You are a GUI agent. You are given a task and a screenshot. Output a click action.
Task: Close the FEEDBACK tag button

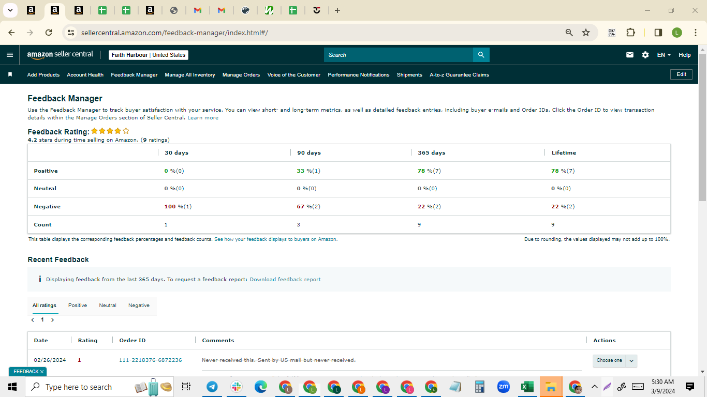(x=42, y=372)
